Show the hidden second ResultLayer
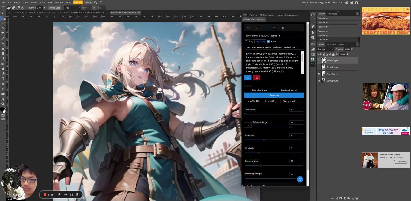The height and width of the screenshot is (201, 411). (x=319, y=67)
